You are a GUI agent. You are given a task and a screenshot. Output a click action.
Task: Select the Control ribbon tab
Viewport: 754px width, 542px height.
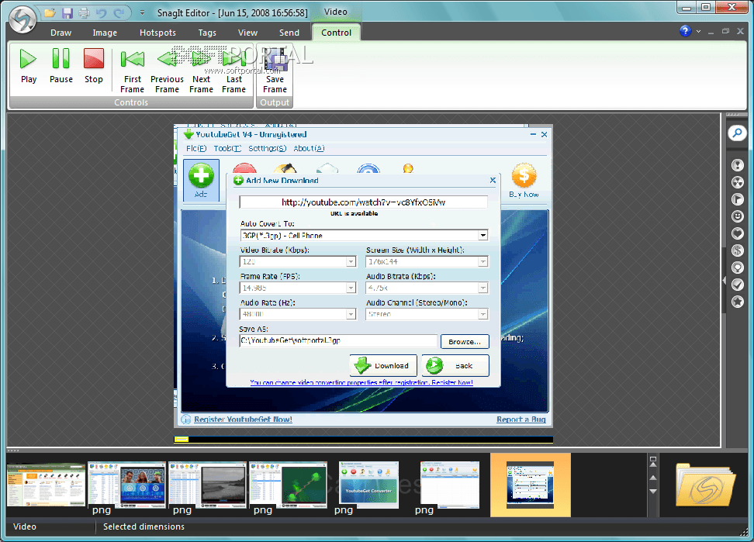pos(336,33)
